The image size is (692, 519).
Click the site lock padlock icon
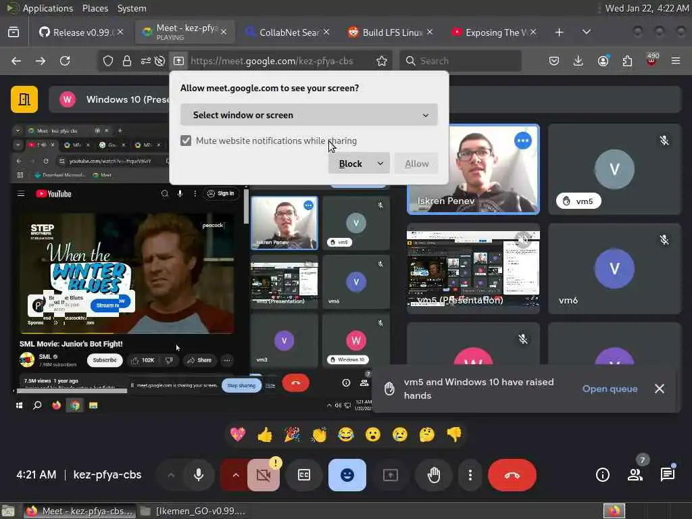127,61
